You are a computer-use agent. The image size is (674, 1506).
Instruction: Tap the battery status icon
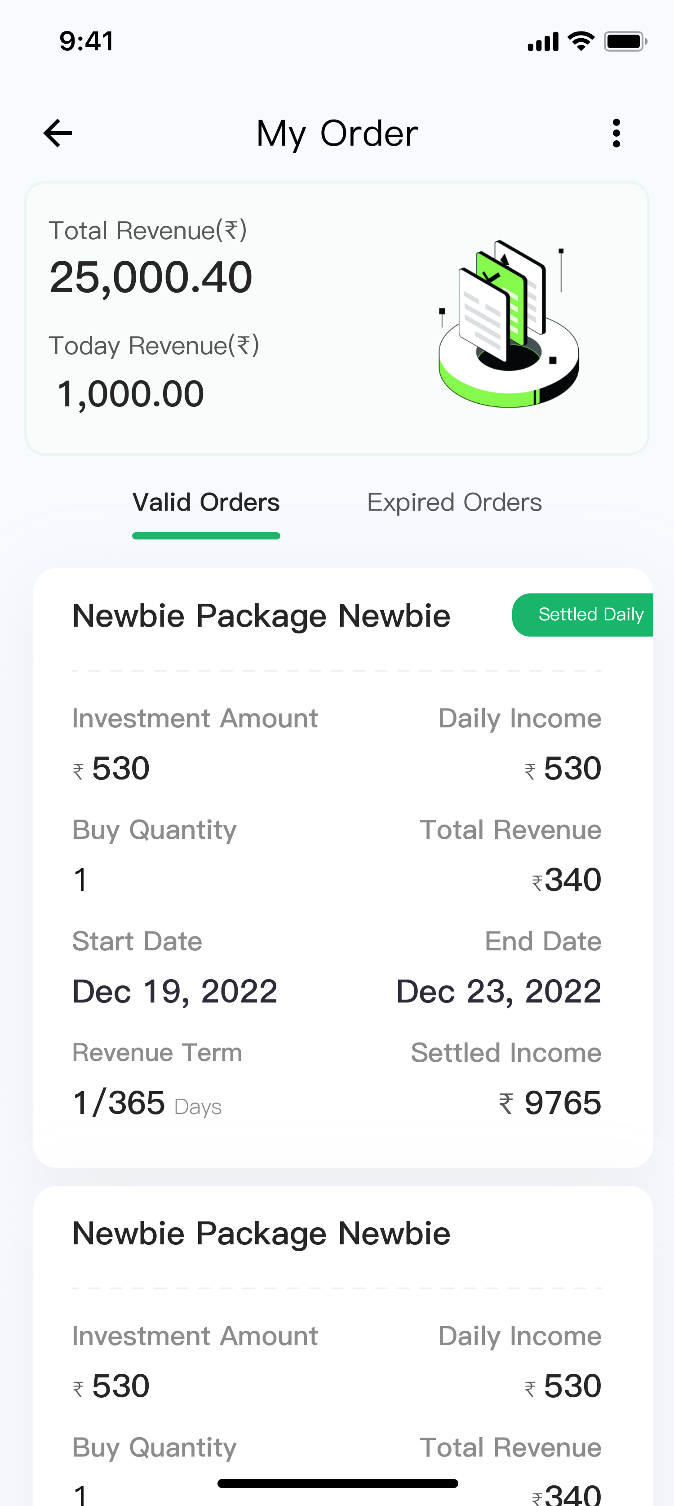625,41
